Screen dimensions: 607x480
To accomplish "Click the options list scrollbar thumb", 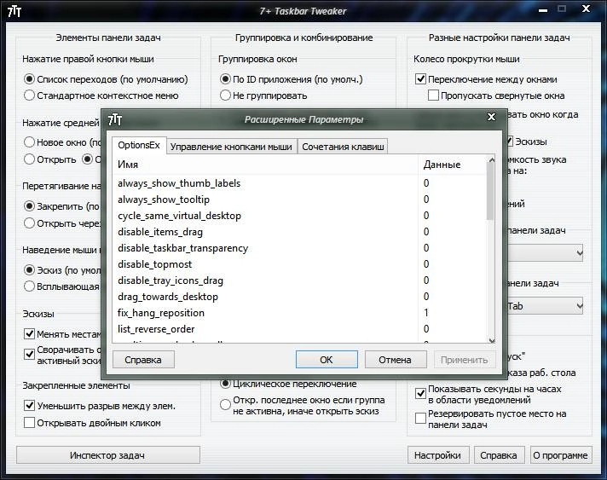I will tap(492, 192).
